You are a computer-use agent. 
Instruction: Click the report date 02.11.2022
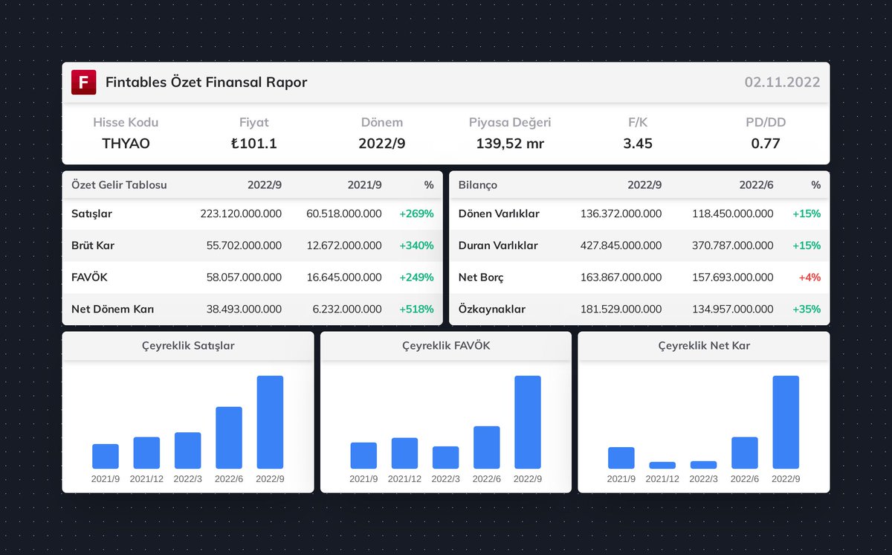pyautogui.click(x=783, y=82)
